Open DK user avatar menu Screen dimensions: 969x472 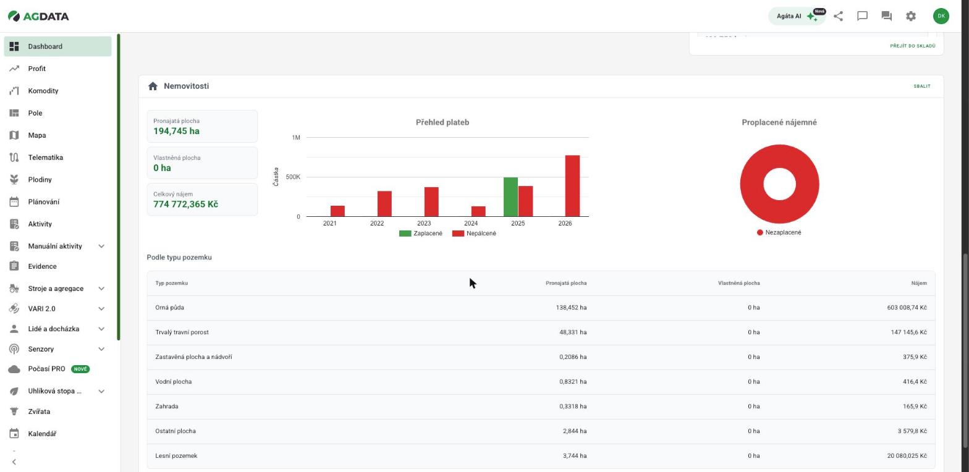941,16
